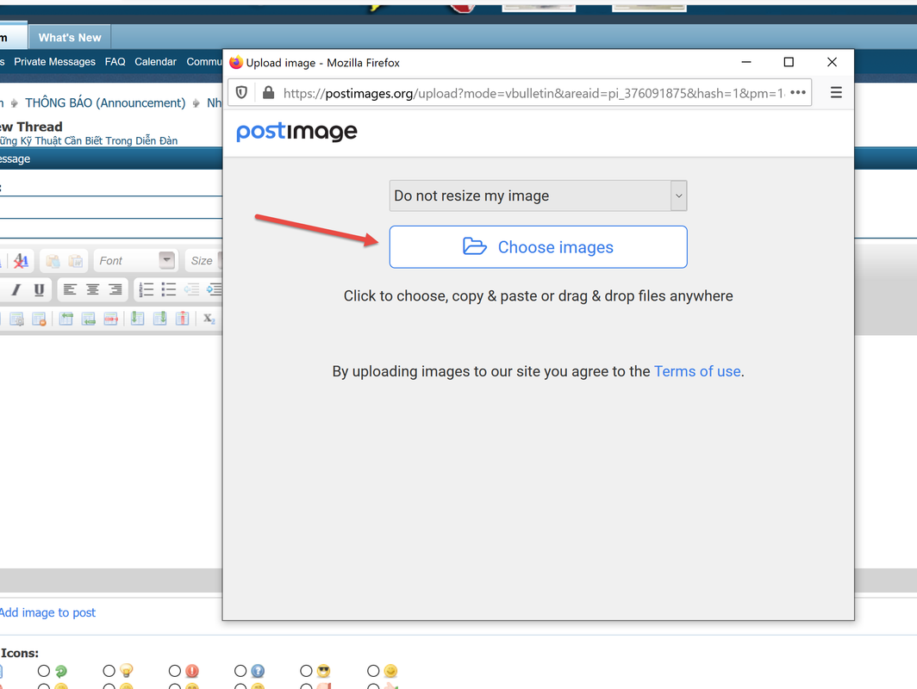Click inside the message editor text area
This screenshot has width=917, height=689.
111,450
